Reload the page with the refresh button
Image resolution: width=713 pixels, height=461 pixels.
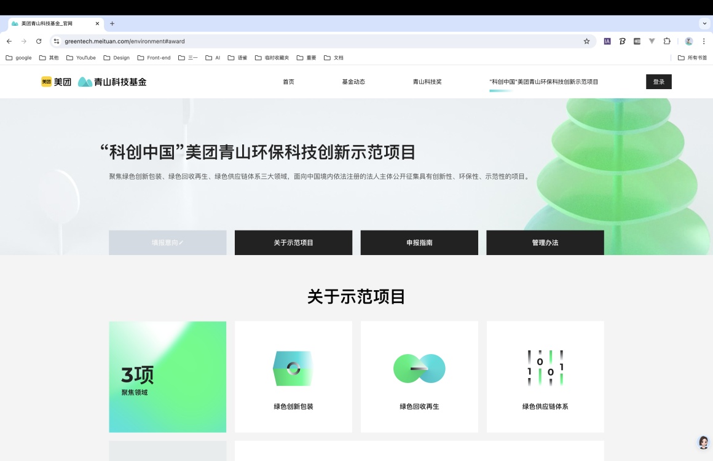click(x=39, y=41)
